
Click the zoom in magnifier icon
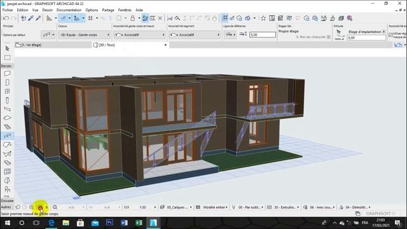click(32, 207)
